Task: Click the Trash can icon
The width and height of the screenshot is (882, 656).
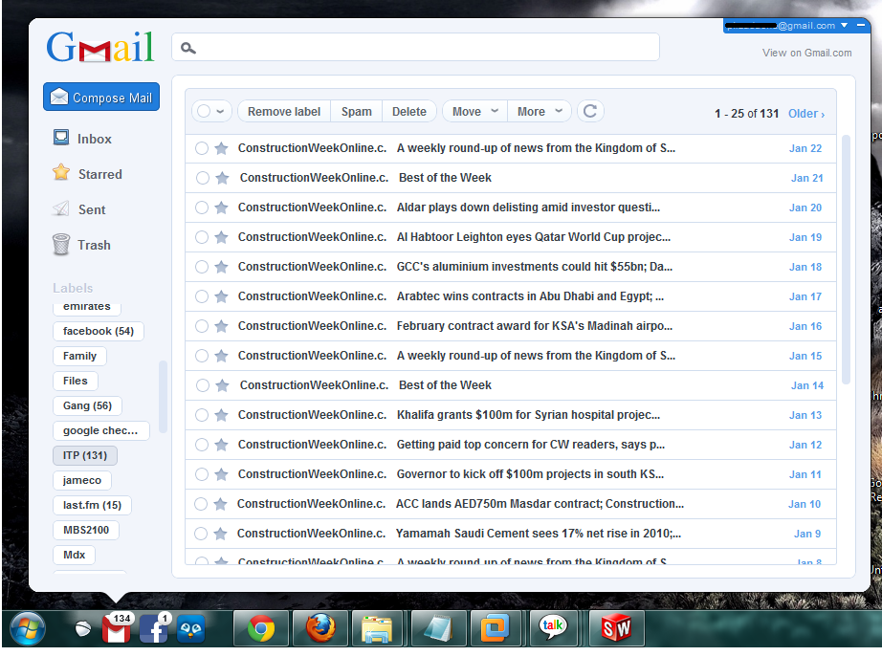Action: 61,245
